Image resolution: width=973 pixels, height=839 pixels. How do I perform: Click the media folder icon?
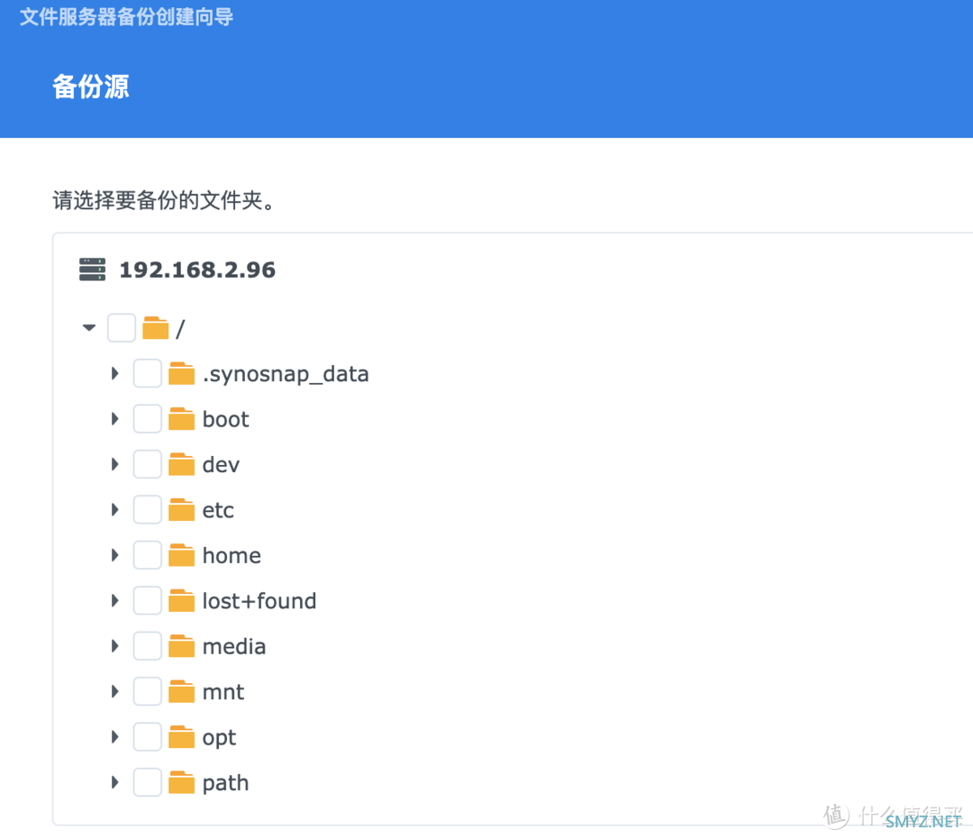click(x=181, y=646)
